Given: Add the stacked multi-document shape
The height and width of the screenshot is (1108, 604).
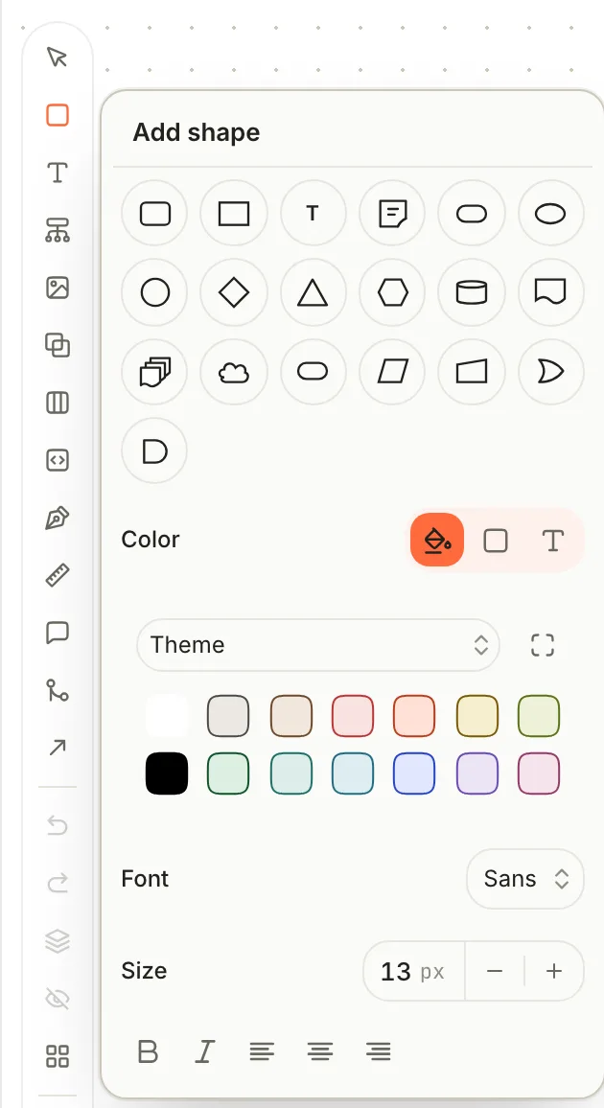Looking at the screenshot, I should [154, 372].
